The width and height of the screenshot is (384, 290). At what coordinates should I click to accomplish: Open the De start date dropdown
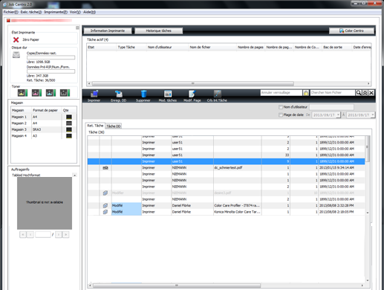point(338,115)
